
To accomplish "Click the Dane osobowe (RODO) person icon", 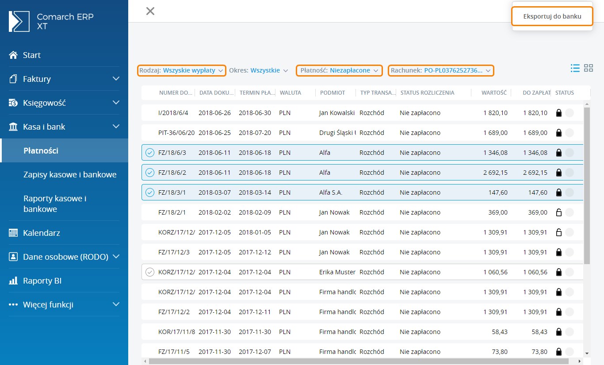I will 13,257.
